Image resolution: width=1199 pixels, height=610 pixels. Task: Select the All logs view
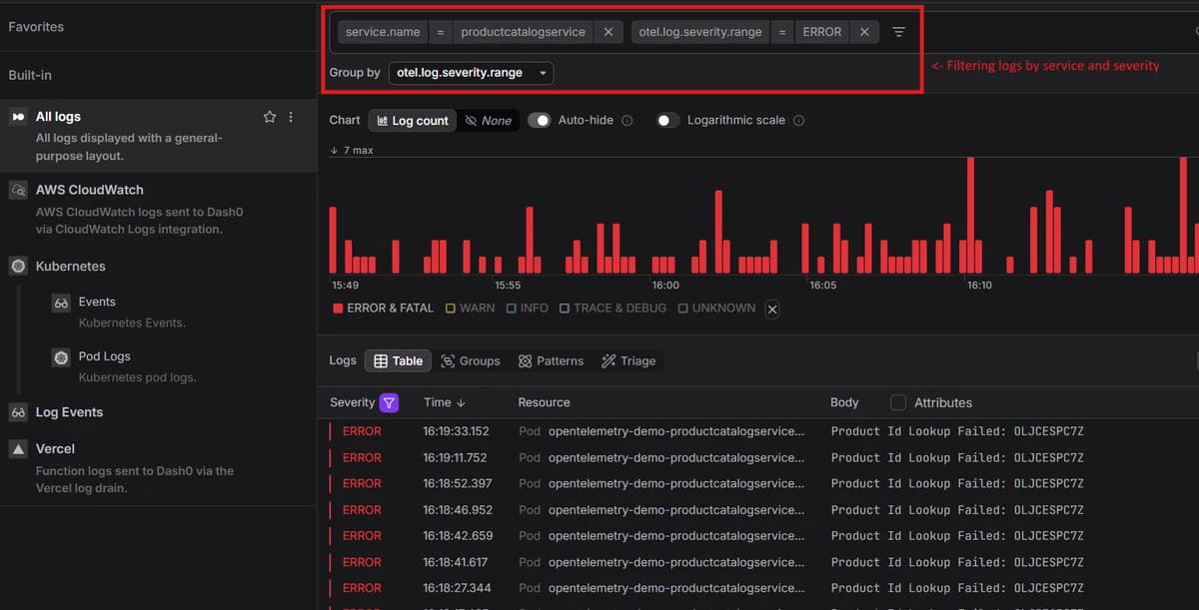(158, 136)
